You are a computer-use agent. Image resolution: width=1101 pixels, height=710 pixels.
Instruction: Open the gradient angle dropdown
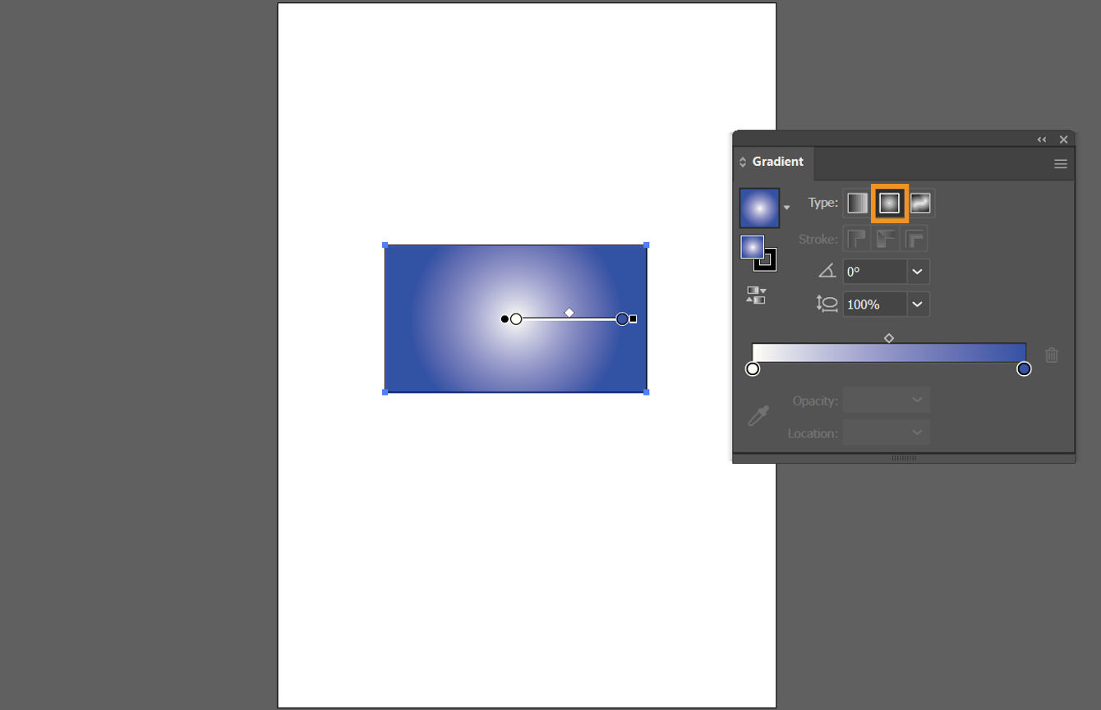(917, 271)
